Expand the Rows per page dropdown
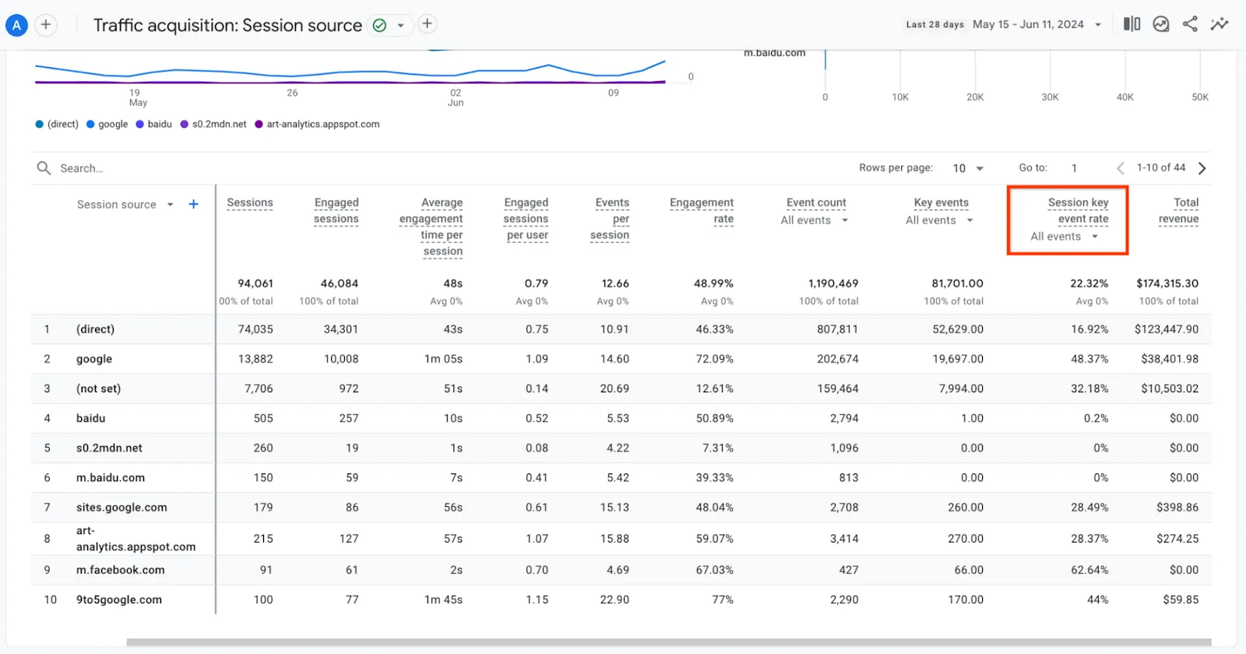 (968, 168)
